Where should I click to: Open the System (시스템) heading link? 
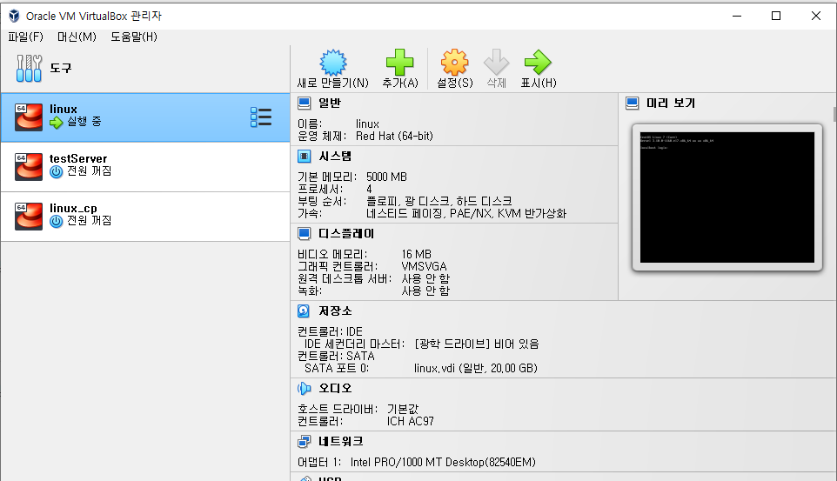(x=335, y=157)
